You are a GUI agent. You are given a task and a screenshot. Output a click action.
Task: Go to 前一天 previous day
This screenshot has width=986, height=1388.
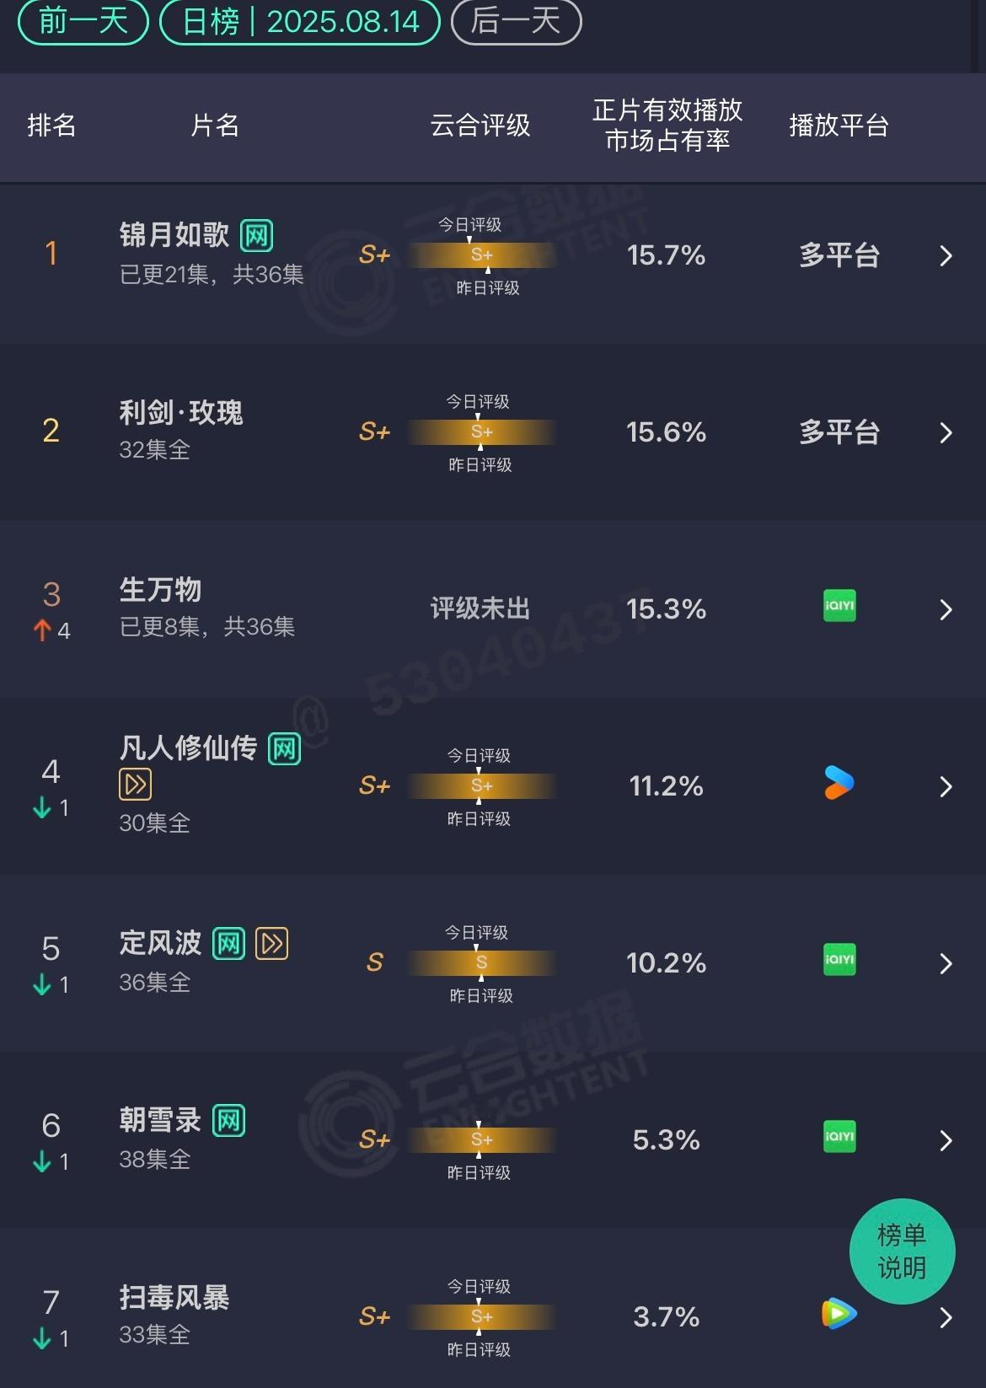pos(83,21)
